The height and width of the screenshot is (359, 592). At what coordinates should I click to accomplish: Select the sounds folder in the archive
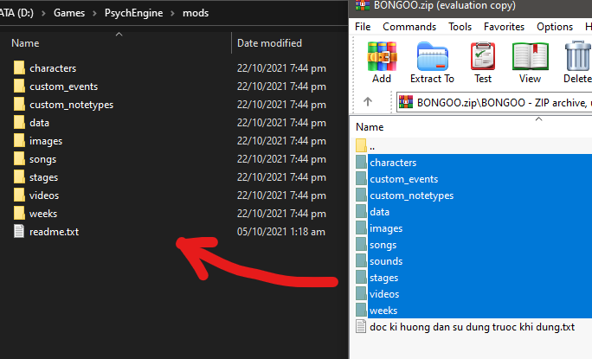pos(386,261)
